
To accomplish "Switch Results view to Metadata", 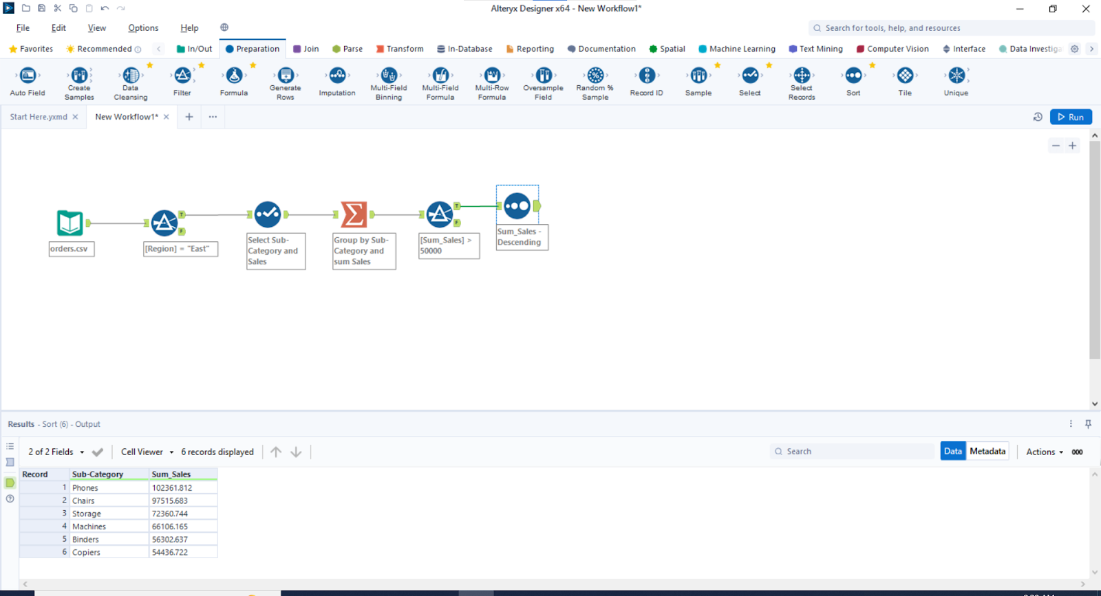I will 987,451.
